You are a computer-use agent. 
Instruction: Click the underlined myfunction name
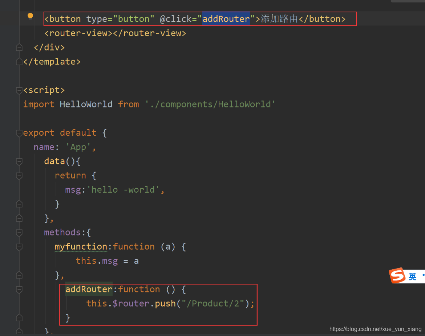81,247
